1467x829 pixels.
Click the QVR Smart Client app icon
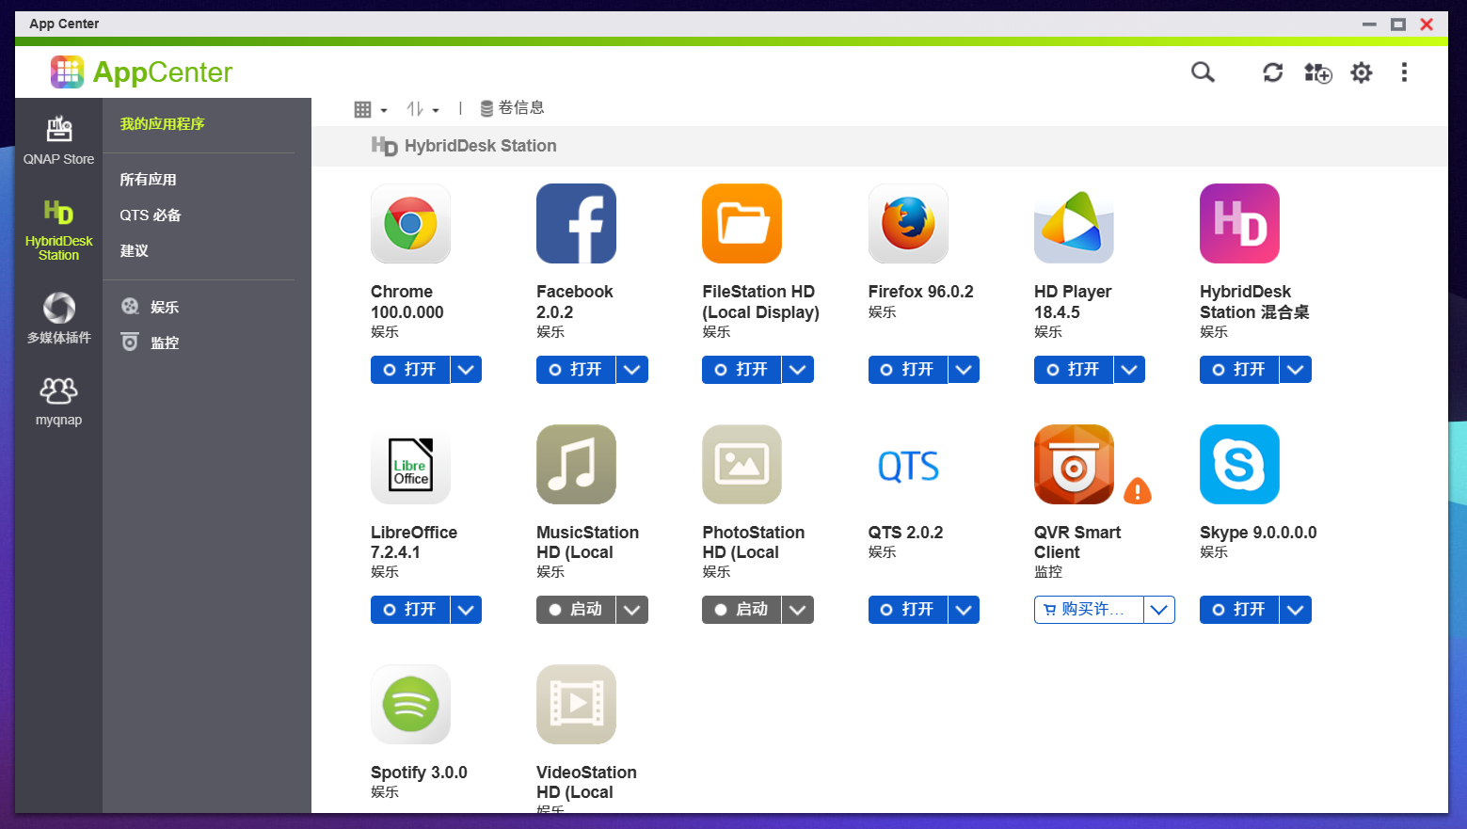1074,464
